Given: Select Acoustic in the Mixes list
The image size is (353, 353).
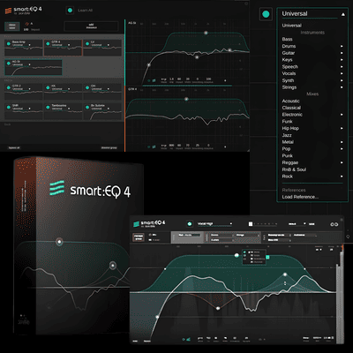Looking at the screenshot, I should (290, 101).
